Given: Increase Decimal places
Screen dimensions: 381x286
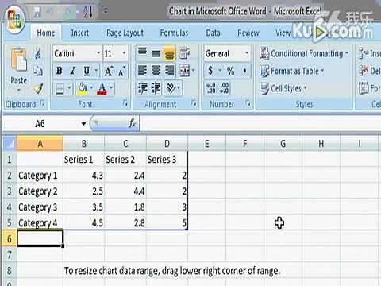Looking at the screenshot, I should tap(211, 88).
